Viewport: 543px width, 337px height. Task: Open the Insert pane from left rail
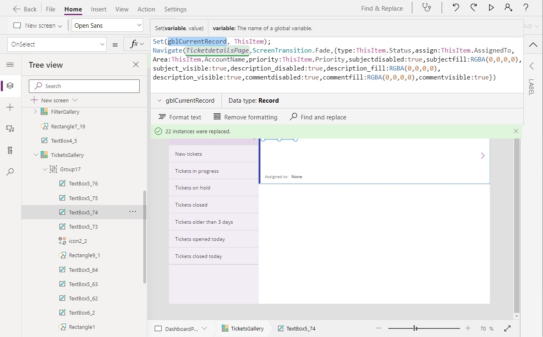[10, 107]
